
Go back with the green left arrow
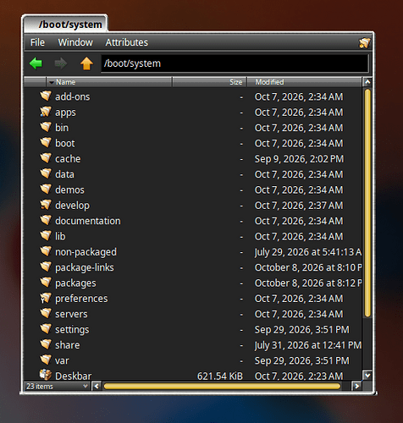36,63
